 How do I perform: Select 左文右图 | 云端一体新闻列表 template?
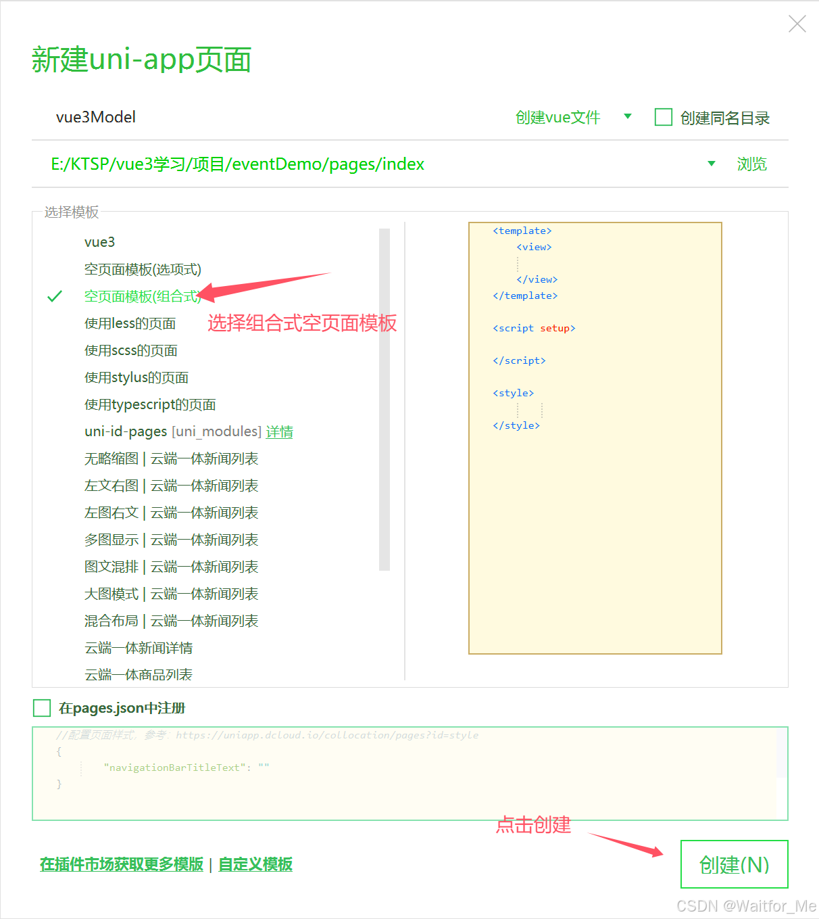(x=171, y=486)
